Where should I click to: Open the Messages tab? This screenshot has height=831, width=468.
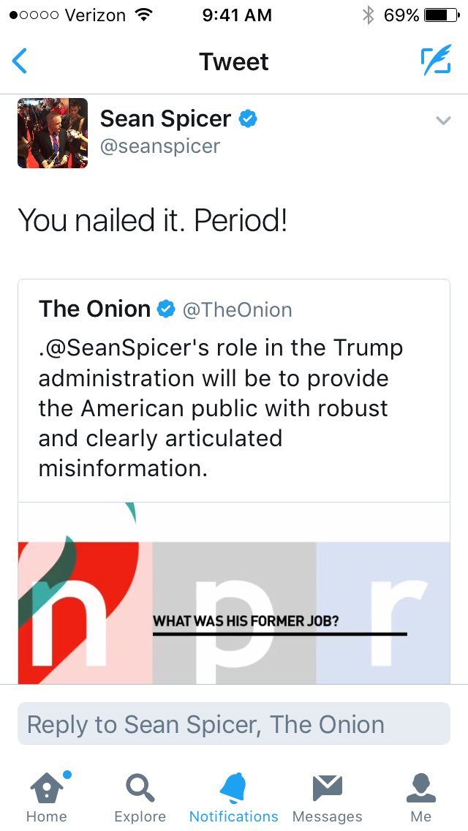point(327,796)
